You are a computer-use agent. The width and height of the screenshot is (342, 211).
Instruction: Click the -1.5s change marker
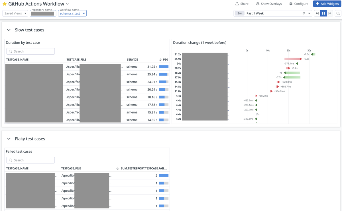click(313, 54)
